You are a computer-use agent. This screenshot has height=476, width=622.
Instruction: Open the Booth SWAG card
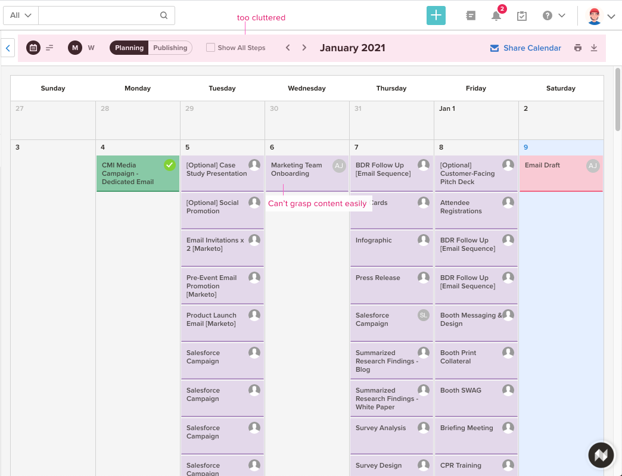476,399
